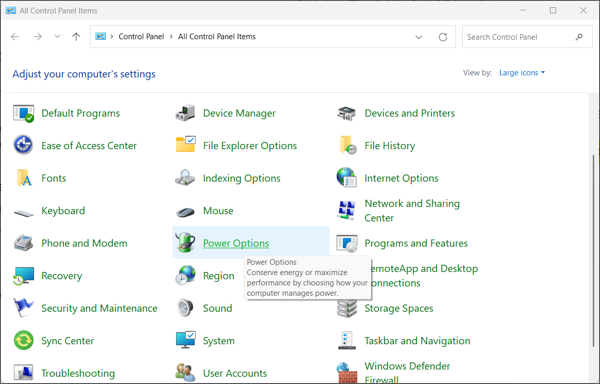Click Control Panel in the breadcrumb path
600x384 pixels.
coord(141,37)
